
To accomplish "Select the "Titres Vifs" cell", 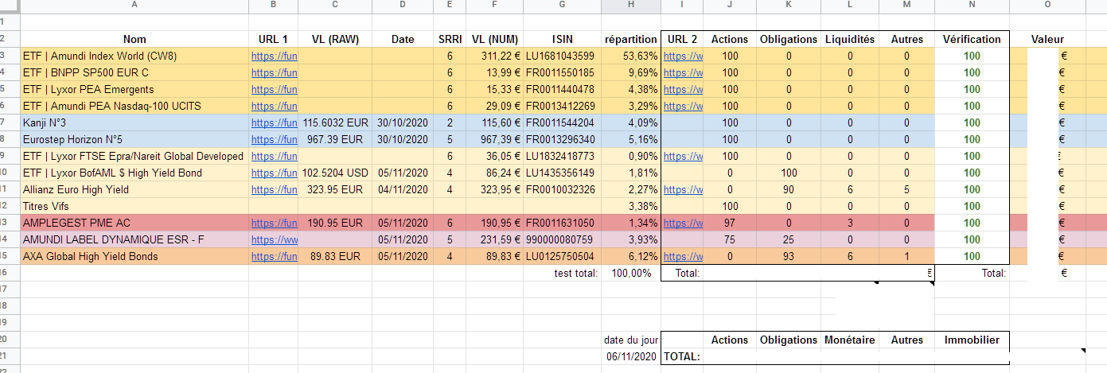I will click(x=134, y=207).
